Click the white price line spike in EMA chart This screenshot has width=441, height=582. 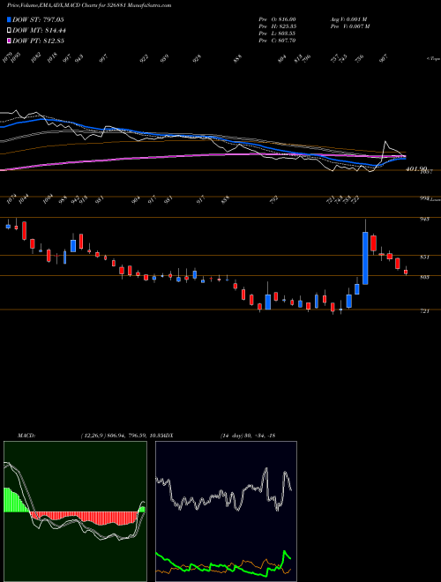[385, 141]
